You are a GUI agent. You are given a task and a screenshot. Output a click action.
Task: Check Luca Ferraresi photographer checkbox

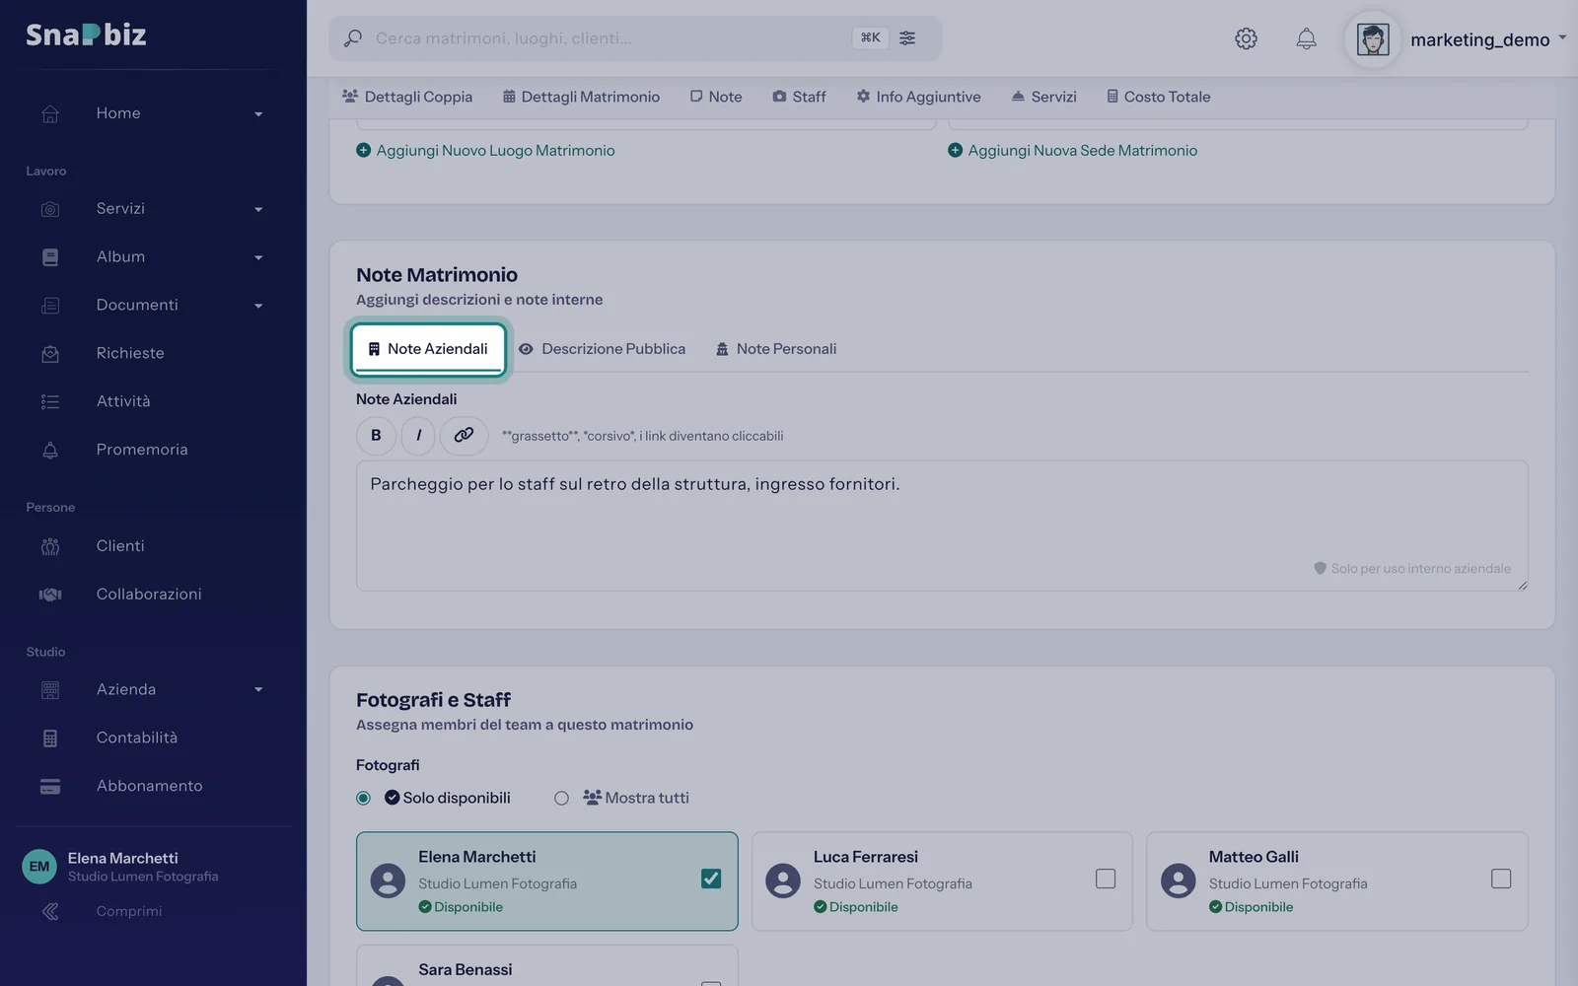(x=1106, y=879)
